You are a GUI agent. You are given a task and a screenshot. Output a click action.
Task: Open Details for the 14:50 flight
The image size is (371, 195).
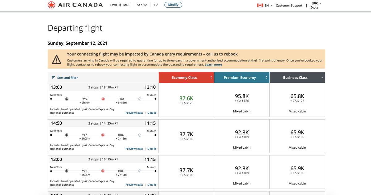(x=151, y=149)
